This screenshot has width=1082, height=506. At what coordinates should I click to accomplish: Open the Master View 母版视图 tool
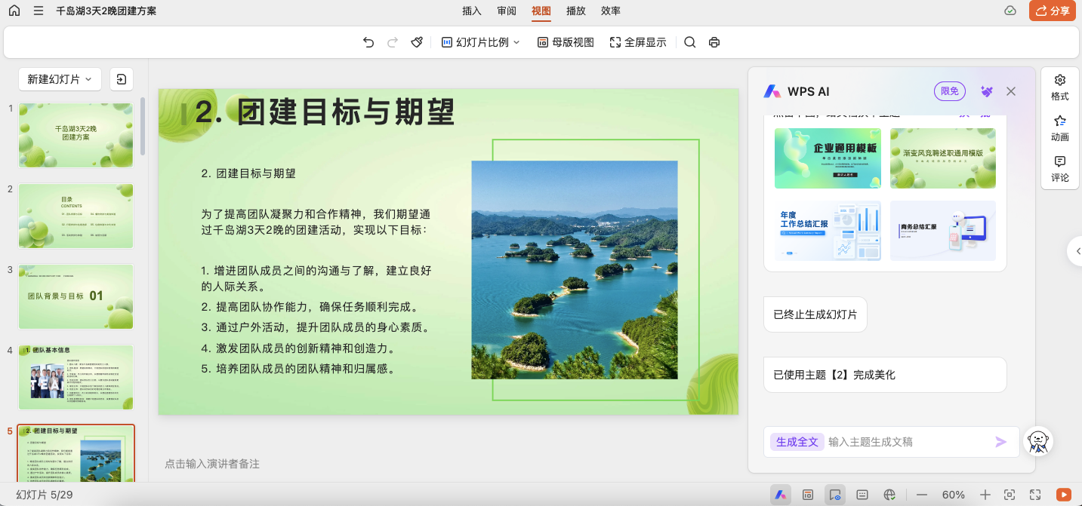pos(564,42)
